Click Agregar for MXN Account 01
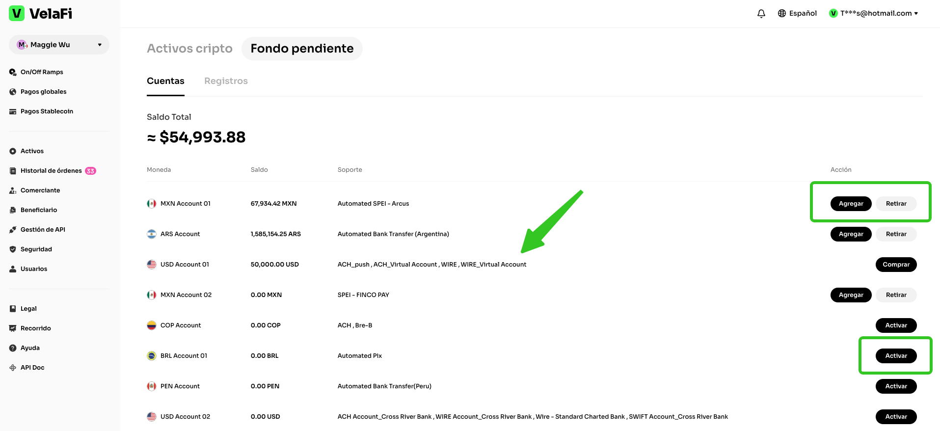The image size is (940, 431). (x=851, y=204)
